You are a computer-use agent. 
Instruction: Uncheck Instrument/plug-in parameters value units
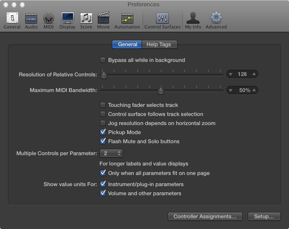[103, 184]
